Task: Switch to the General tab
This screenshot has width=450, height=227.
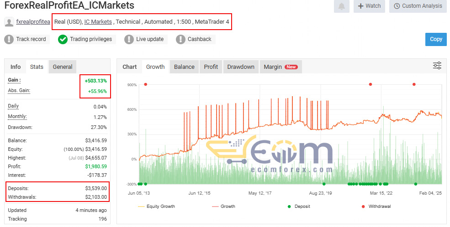Action: tap(63, 67)
